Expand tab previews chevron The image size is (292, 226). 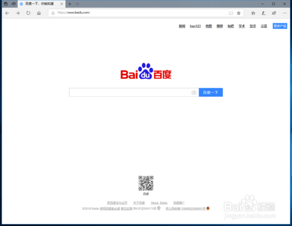click(78, 4)
